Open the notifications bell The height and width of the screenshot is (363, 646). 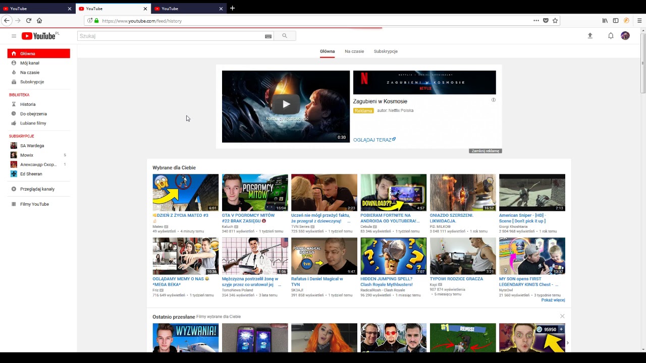[611, 36]
